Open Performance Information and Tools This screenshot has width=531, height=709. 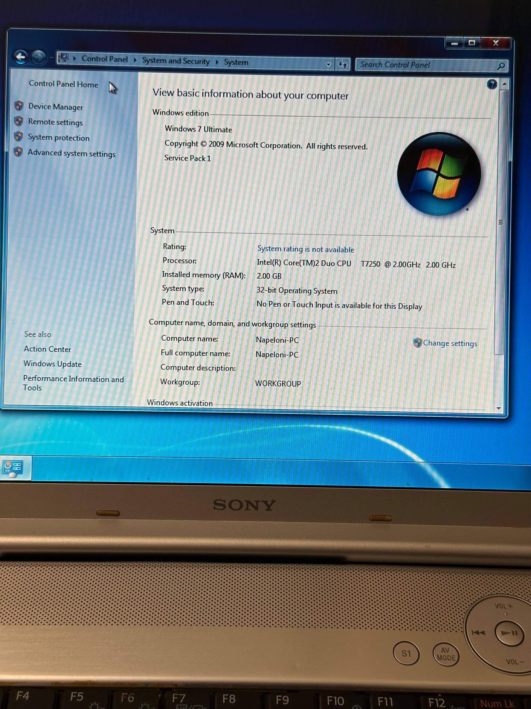point(73,383)
